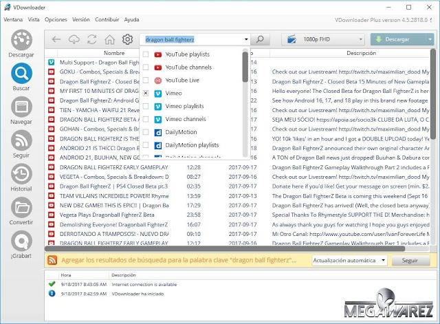Viewport: 440px width, 324px height.
Task: Expand the Descargar button dropdown arrow
Action: coord(430,39)
